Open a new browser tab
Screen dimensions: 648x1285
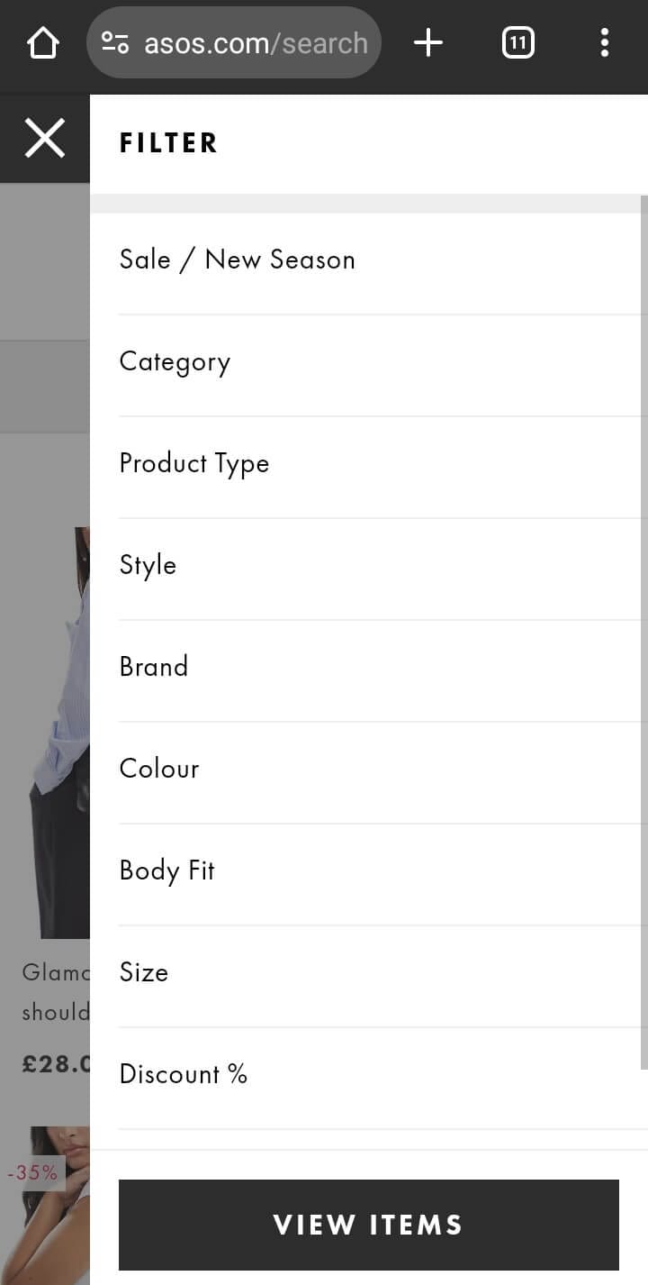pyautogui.click(x=428, y=41)
